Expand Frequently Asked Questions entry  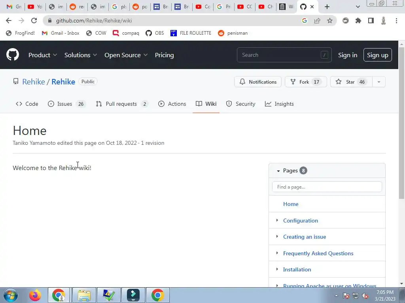(x=277, y=253)
